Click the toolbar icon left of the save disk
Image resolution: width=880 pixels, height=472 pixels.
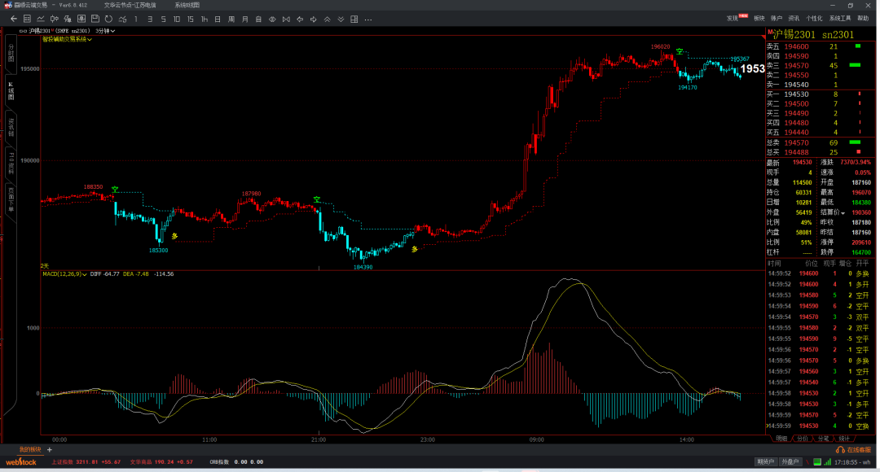81,19
